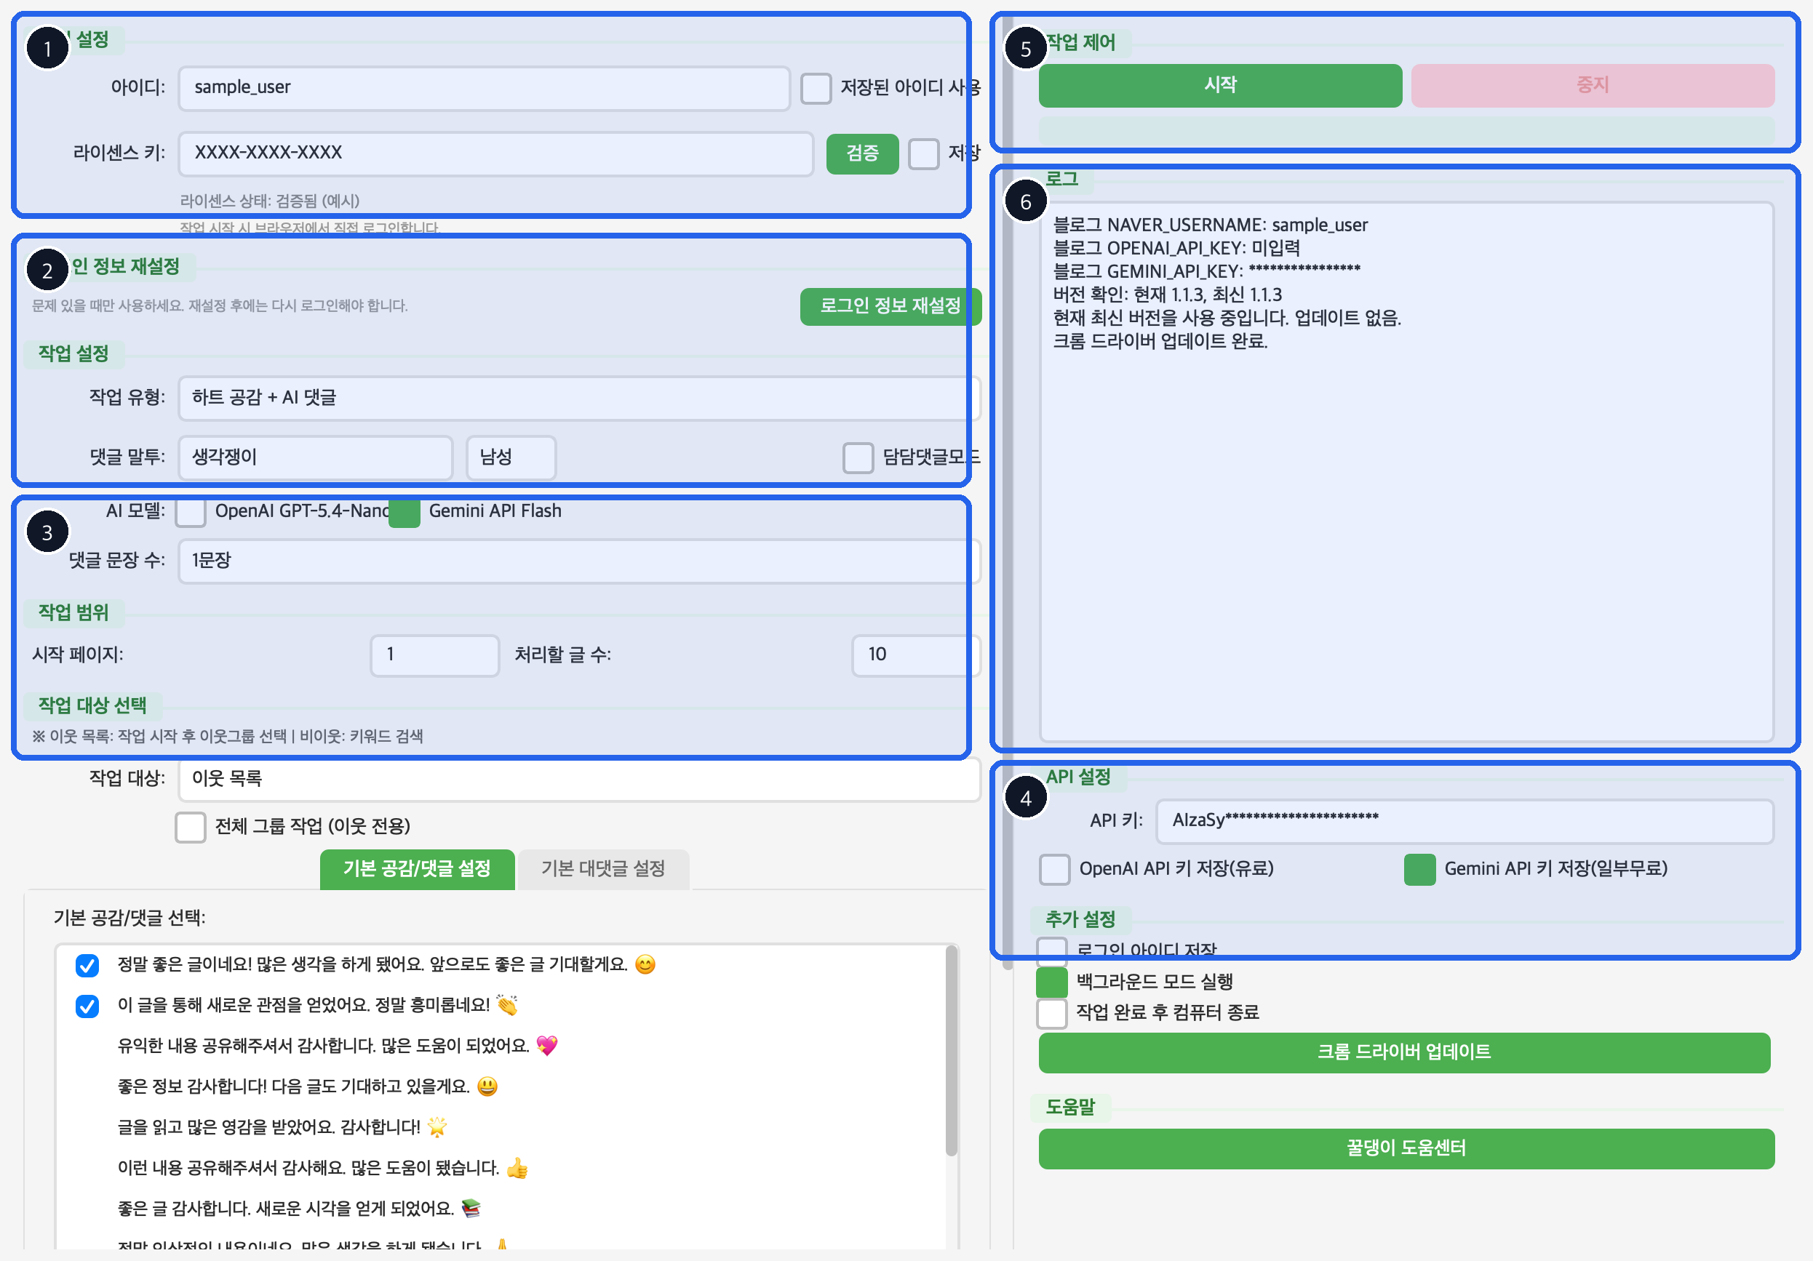Click the 검증 license verification button

tap(861, 154)
